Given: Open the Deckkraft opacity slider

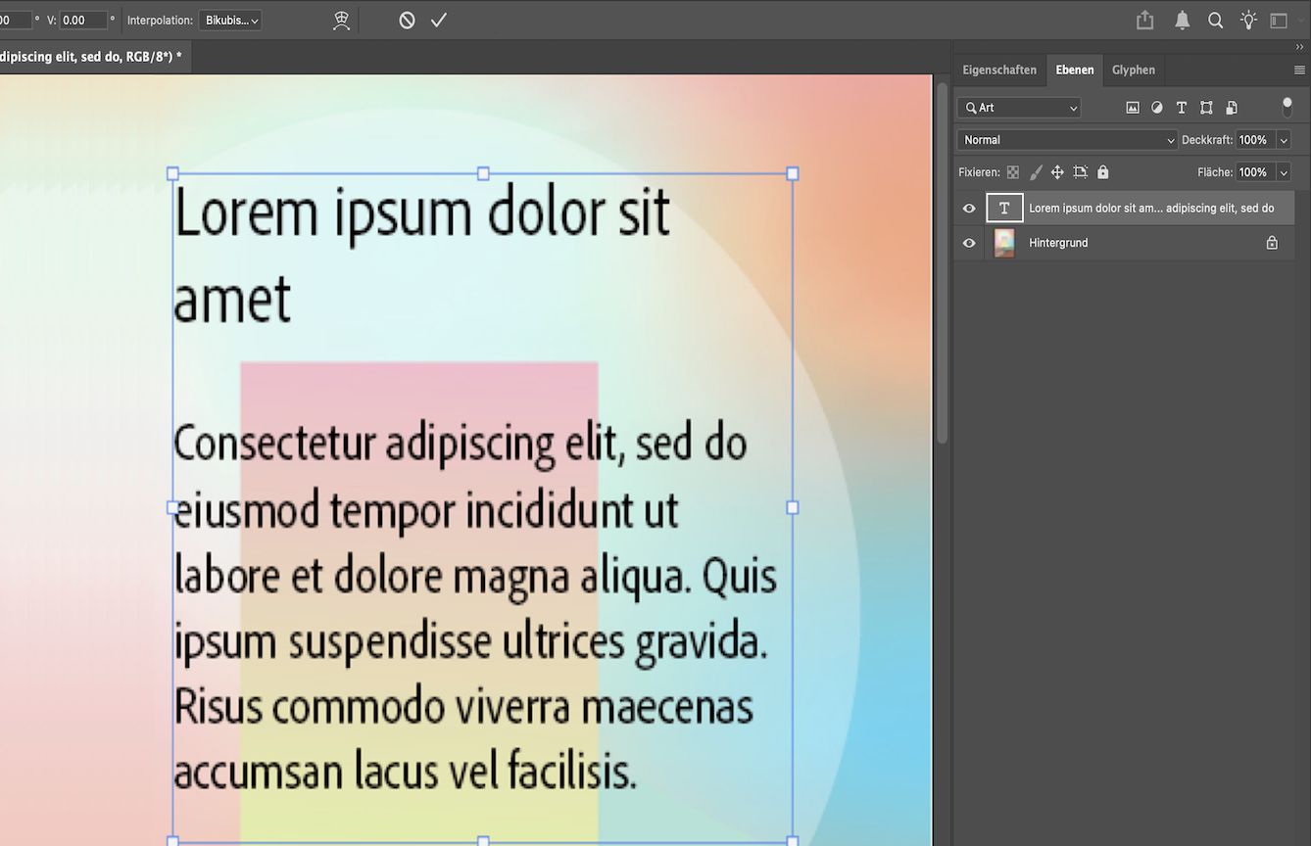Looking at the screenshot, I should click(1284, 139).
